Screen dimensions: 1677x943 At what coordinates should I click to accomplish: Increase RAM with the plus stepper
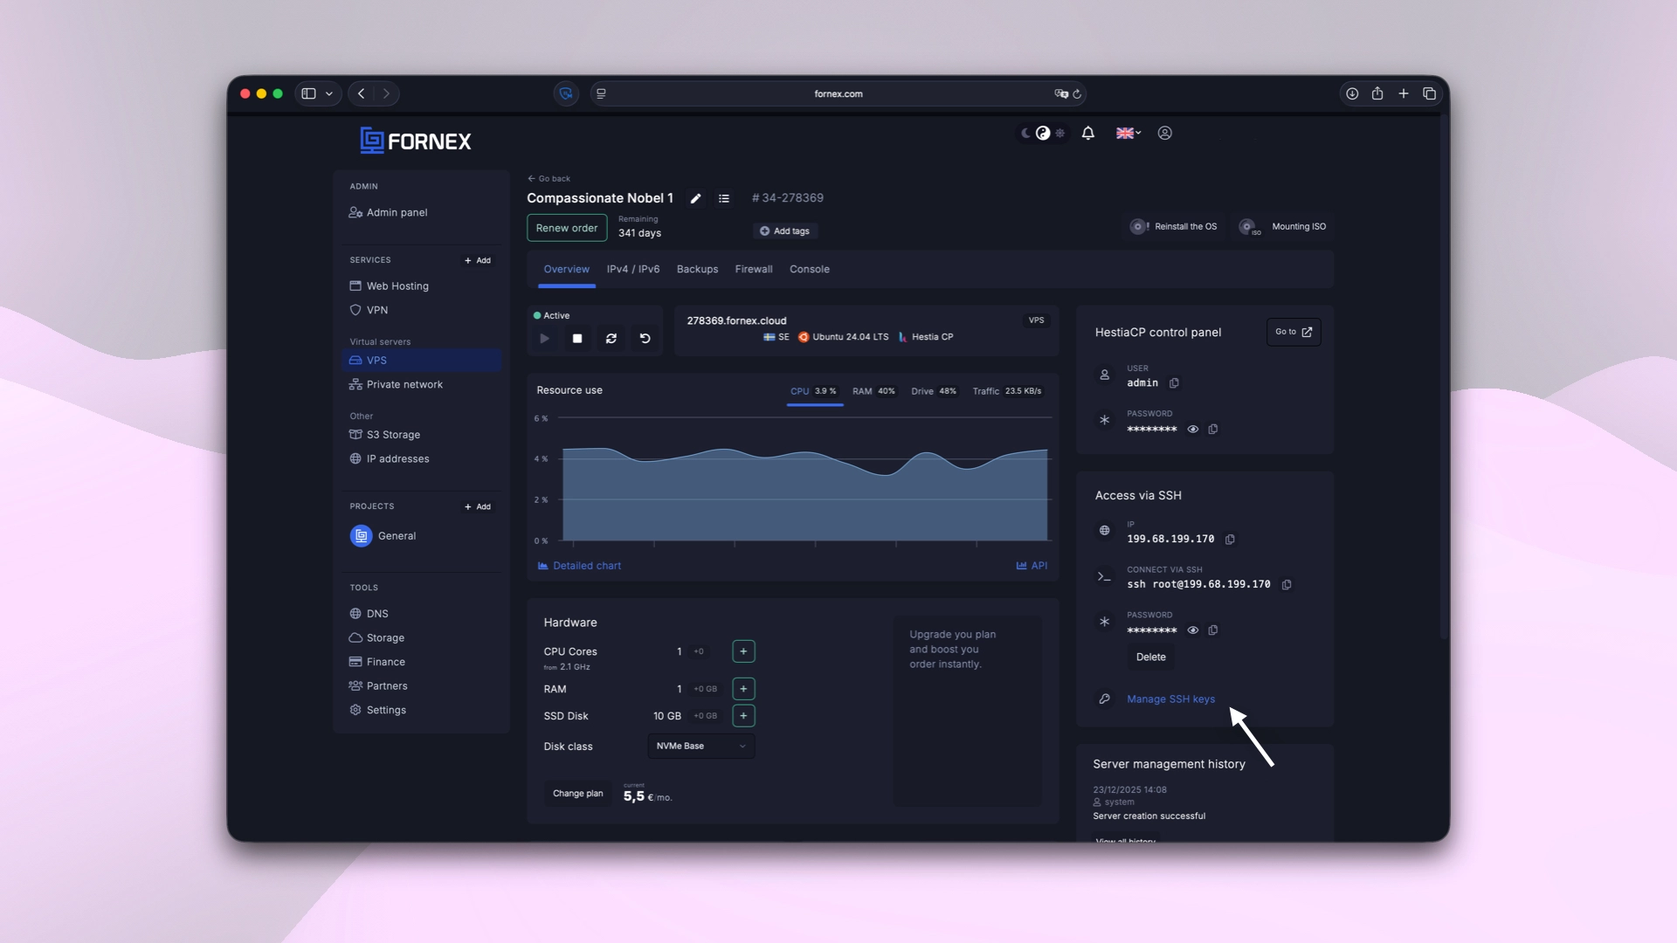(743, 689)
